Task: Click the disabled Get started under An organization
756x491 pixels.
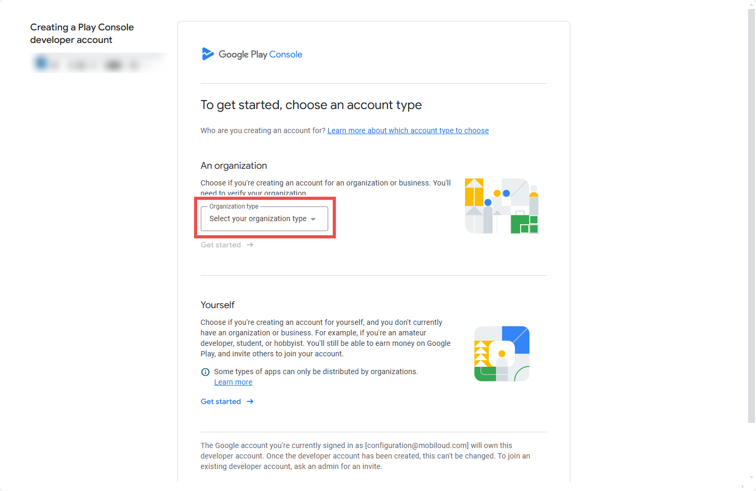Action: 221,245
